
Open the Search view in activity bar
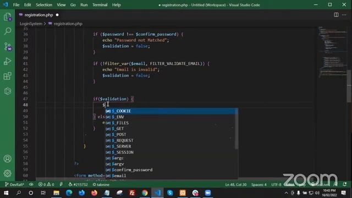click(x=7, y=31)
